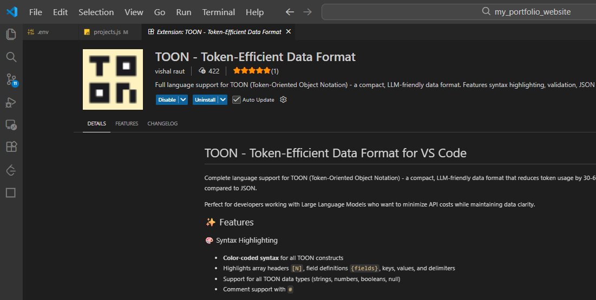This screenshot has width=596, height=300.
Task: Click the TOON extension logo image
Action: pos(113,79)
